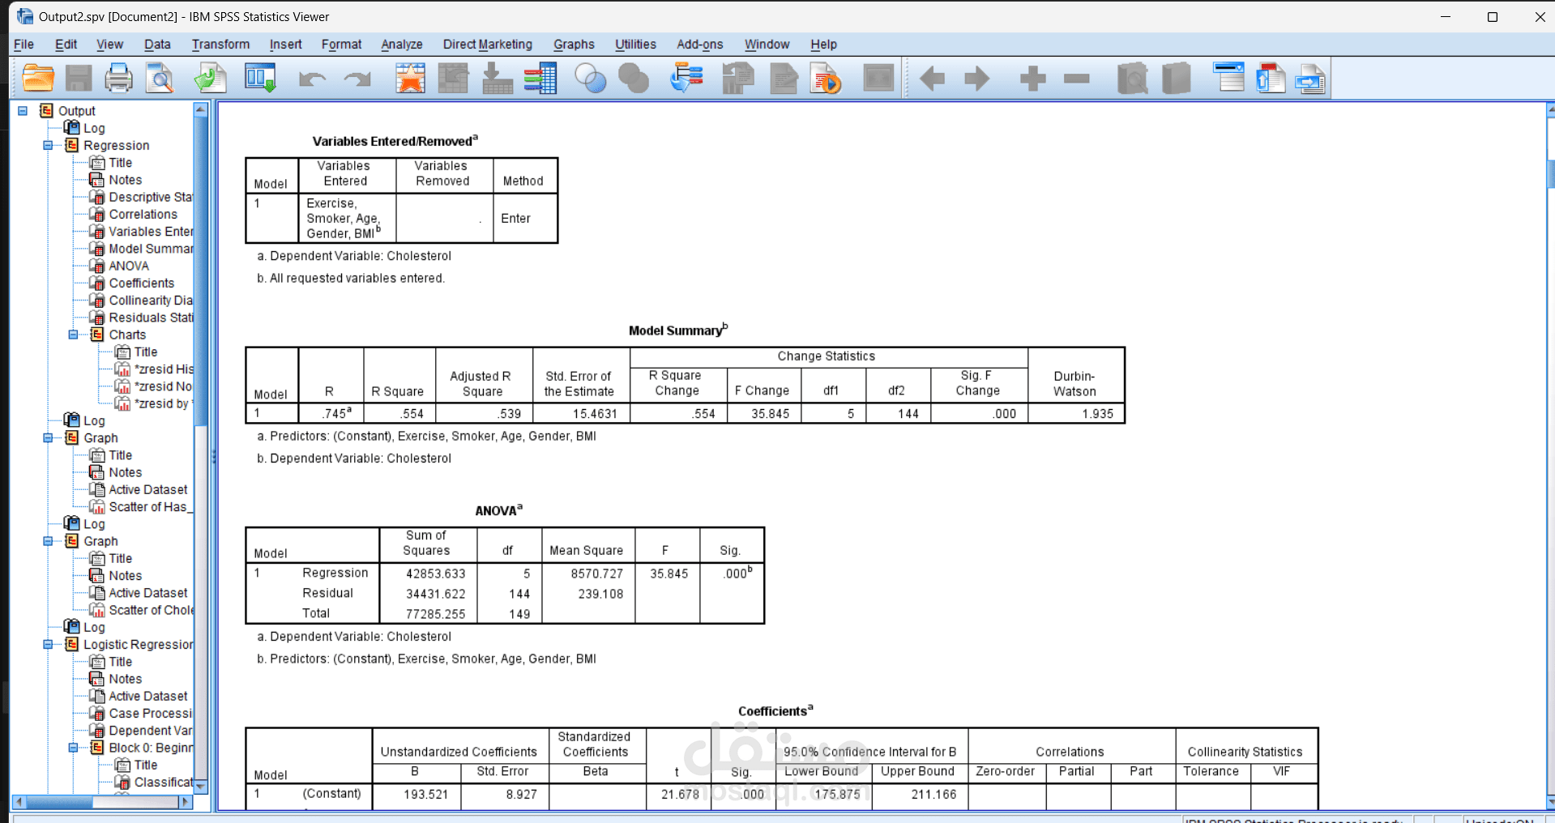Select Descriptive Statistics outline item
The height and width of the screenshot is (823, 1555).
(151, 197)
